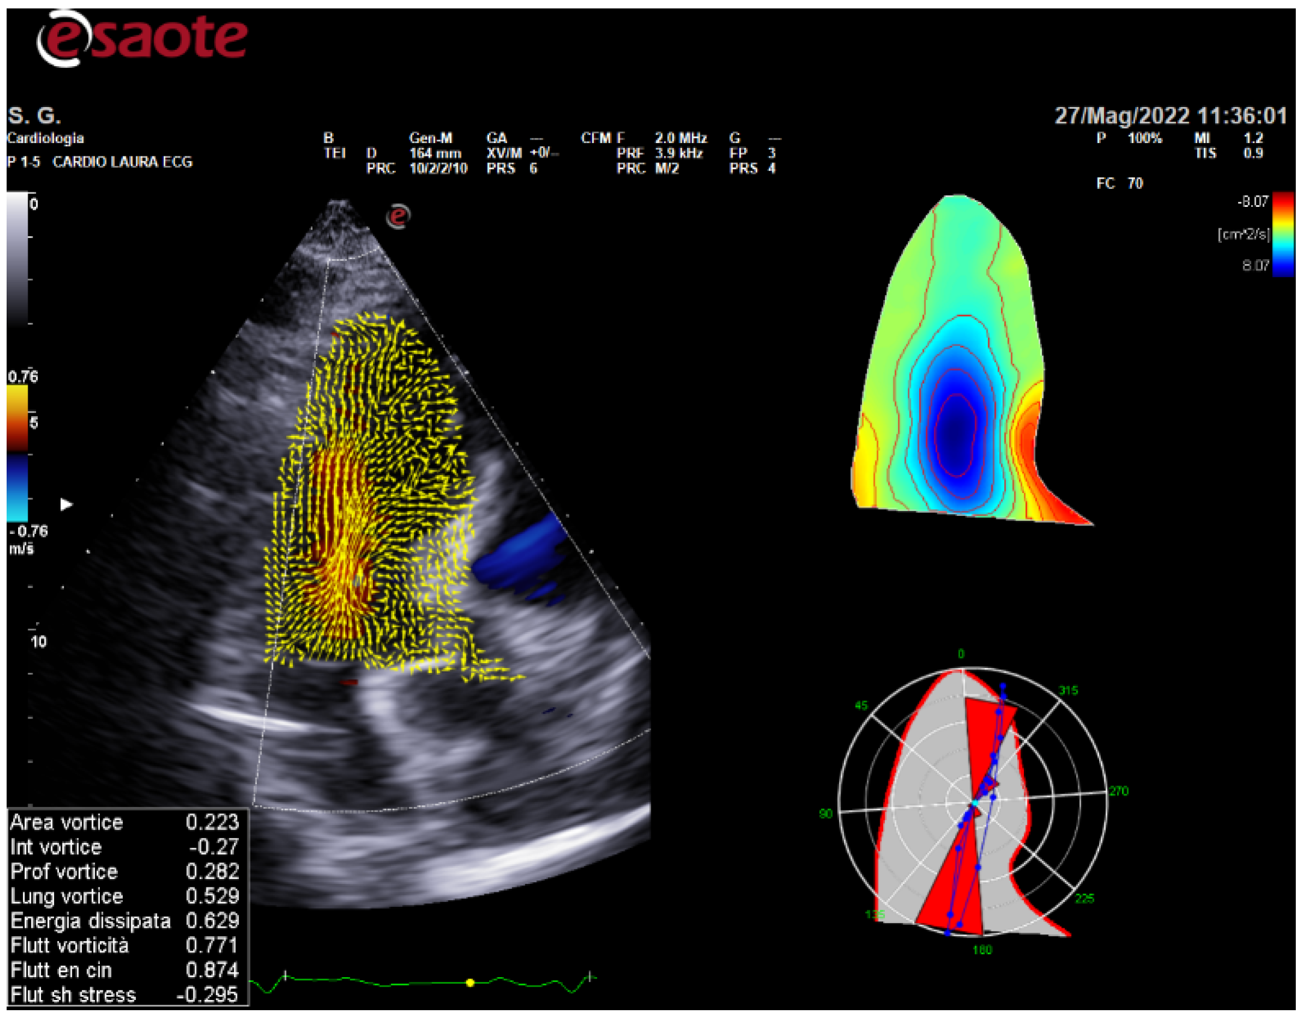Image resolution: width=1303 pixels, height=1018 pixels.
Task: Click the yellow dot on ECG trace
Action: (470, 983)
